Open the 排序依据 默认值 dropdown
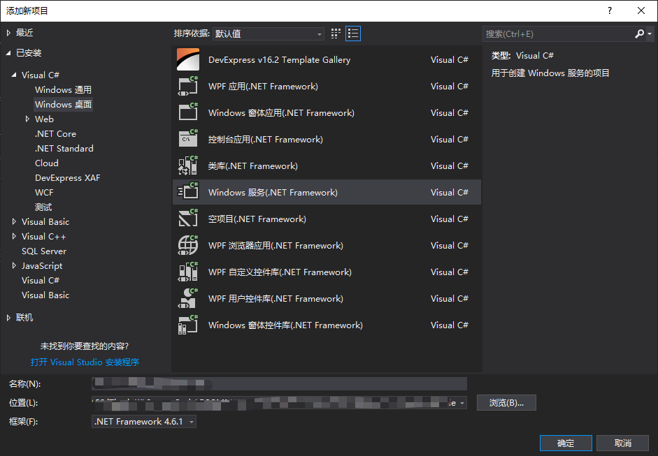Image resolution: width=658 pixels, height=456 pixels. pos(268,33)
